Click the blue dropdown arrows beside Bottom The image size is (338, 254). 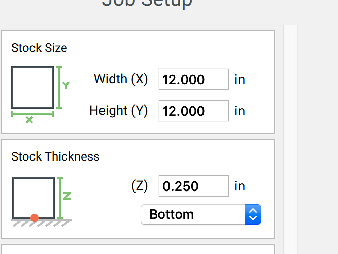[x=253, y=214]
